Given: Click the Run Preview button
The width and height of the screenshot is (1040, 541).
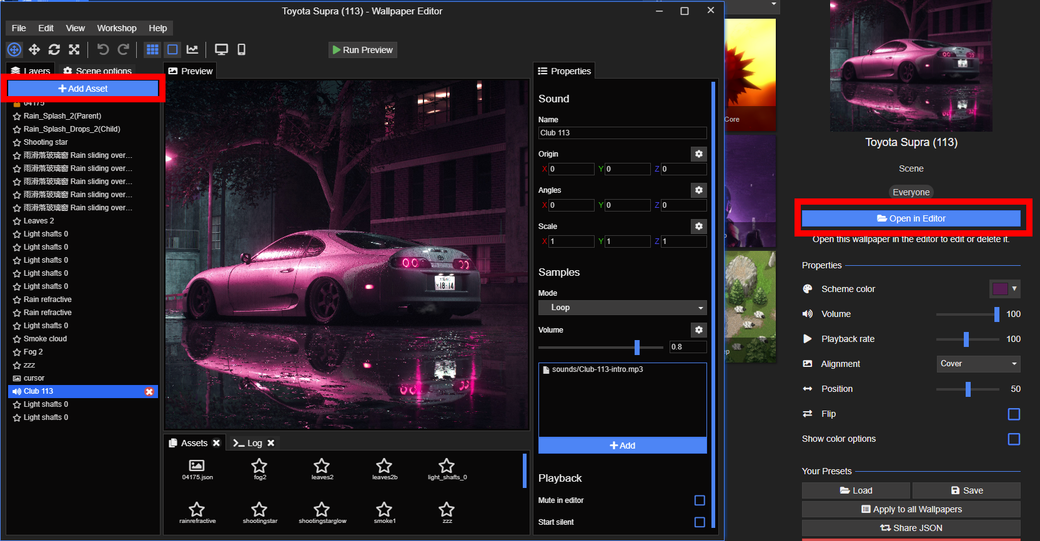Looking at the screenshot, I should point(363,50).
